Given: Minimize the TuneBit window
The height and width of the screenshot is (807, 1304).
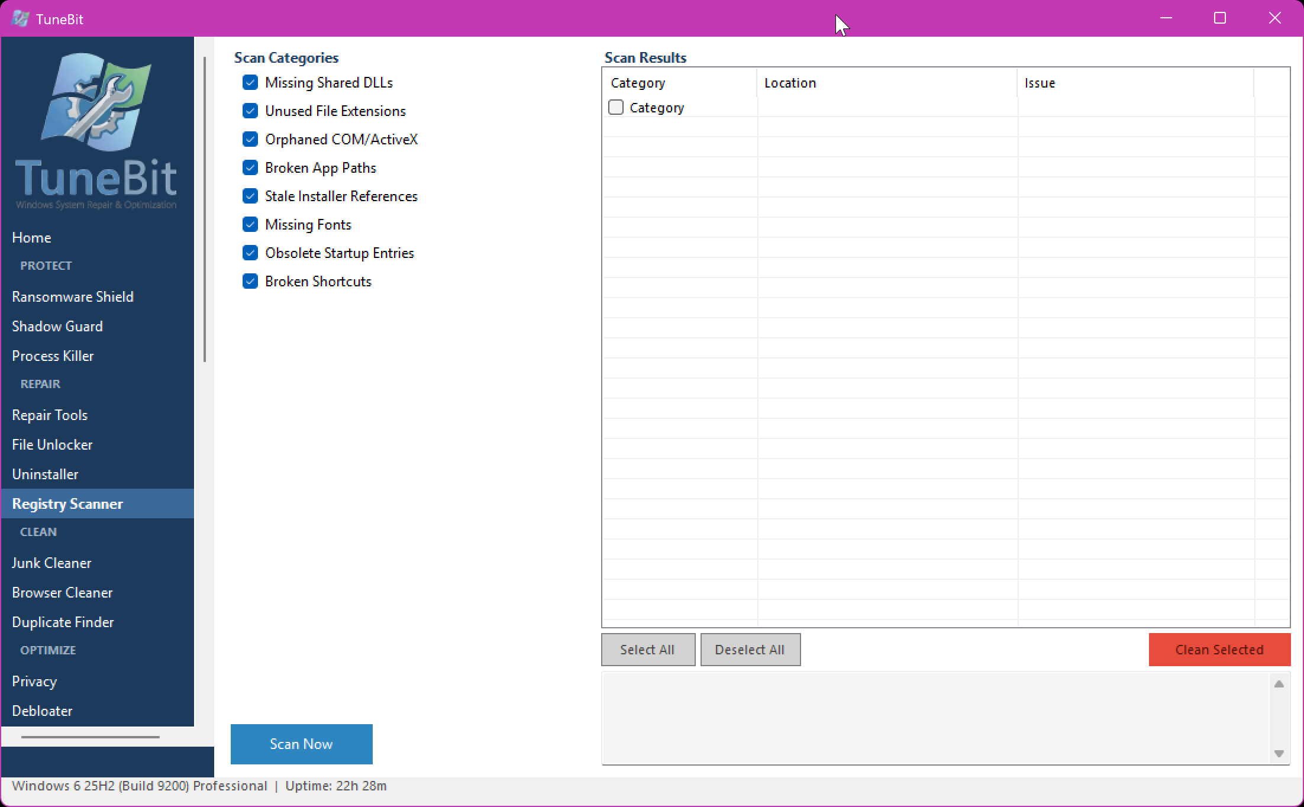Looking at the screenshot, I should (x=1166, y=18).
